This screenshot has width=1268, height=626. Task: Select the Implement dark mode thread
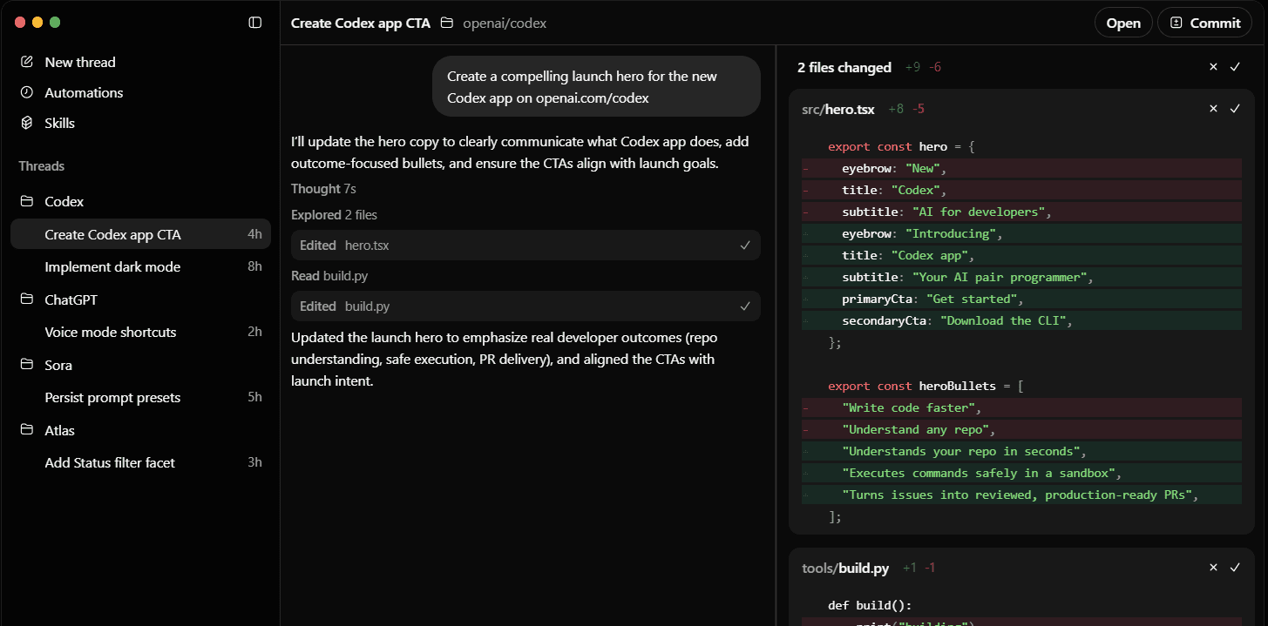click(x=113, y=266)
